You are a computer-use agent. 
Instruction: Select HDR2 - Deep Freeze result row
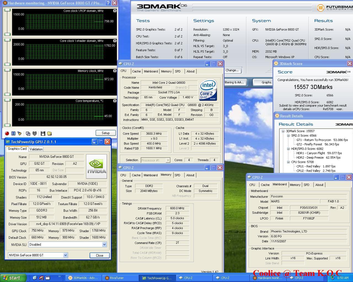pos(318,158)
